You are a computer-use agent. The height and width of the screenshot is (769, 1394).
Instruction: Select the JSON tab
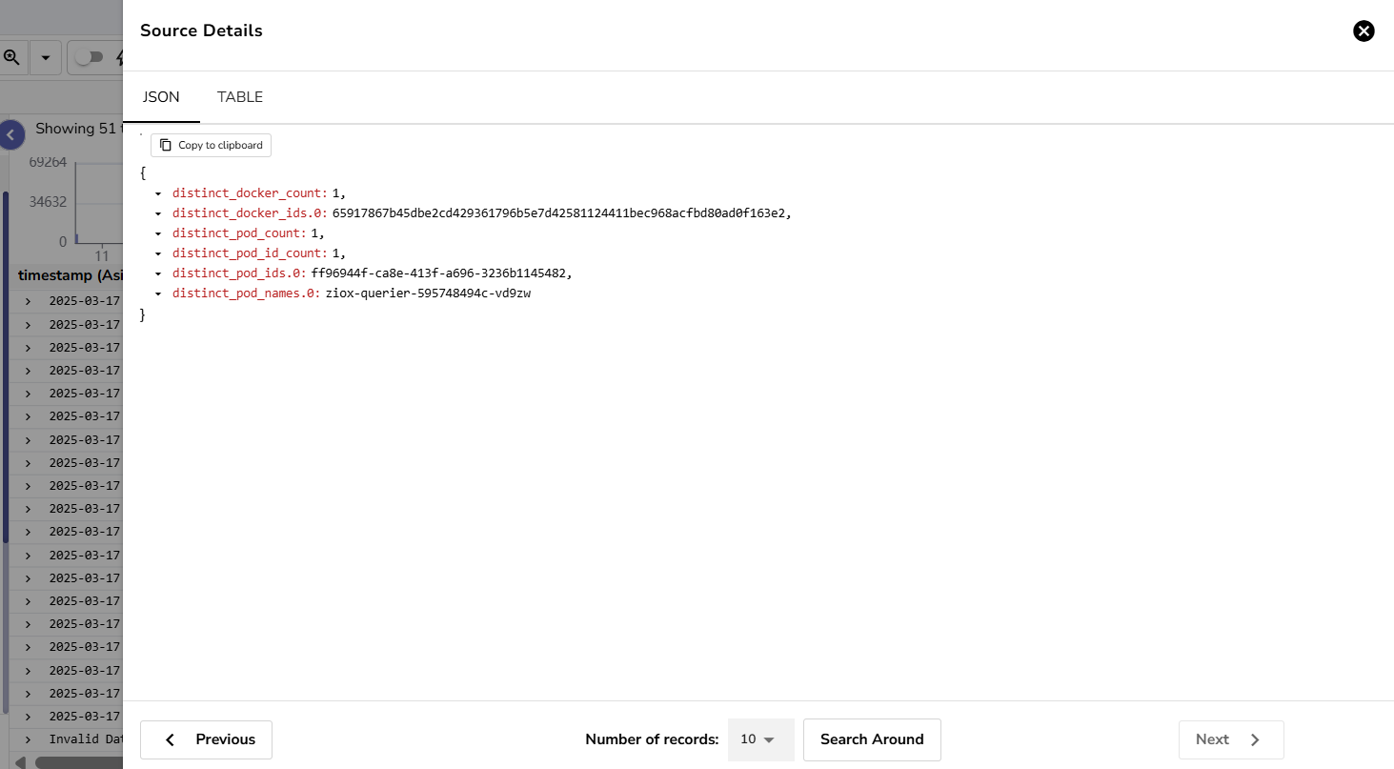tap(161, 96)
